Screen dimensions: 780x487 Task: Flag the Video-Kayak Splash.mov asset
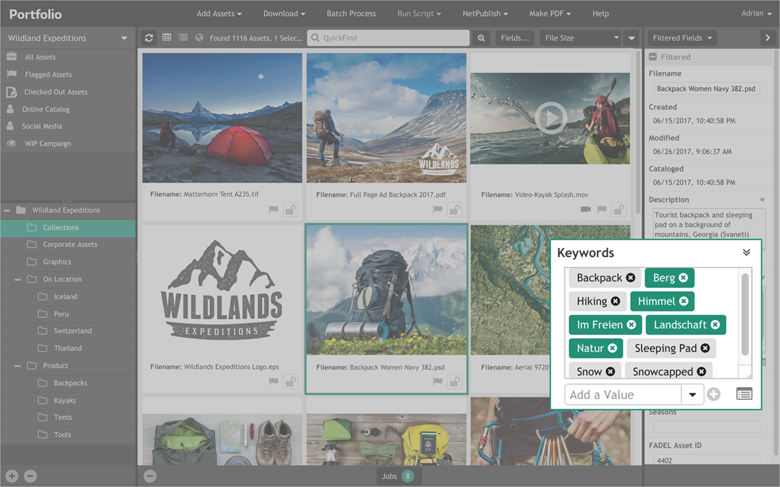coord(601,210)
